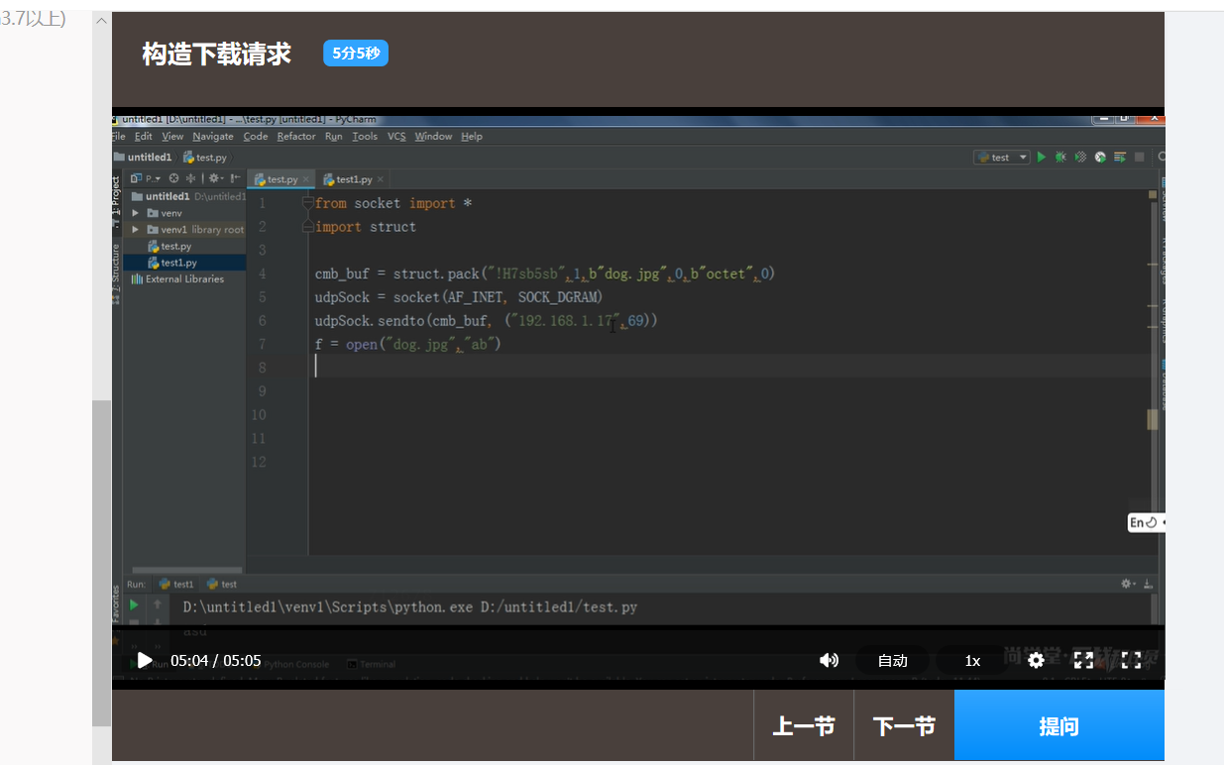Image resolution: width=1224 pixels, height=765 pixels.
Task: Open the VCS menu
Action: click(x=396, y=137)
